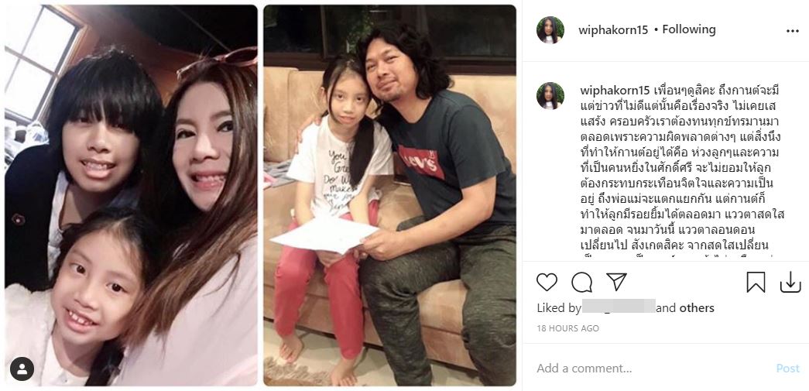Open wiphakorn15 profile picture in the header
This screenshot has width=809, height=391.
(550, 30)
